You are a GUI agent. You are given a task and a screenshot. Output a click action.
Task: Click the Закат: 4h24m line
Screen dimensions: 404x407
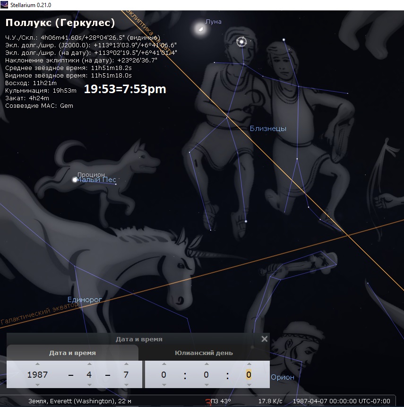coord(27,98)
